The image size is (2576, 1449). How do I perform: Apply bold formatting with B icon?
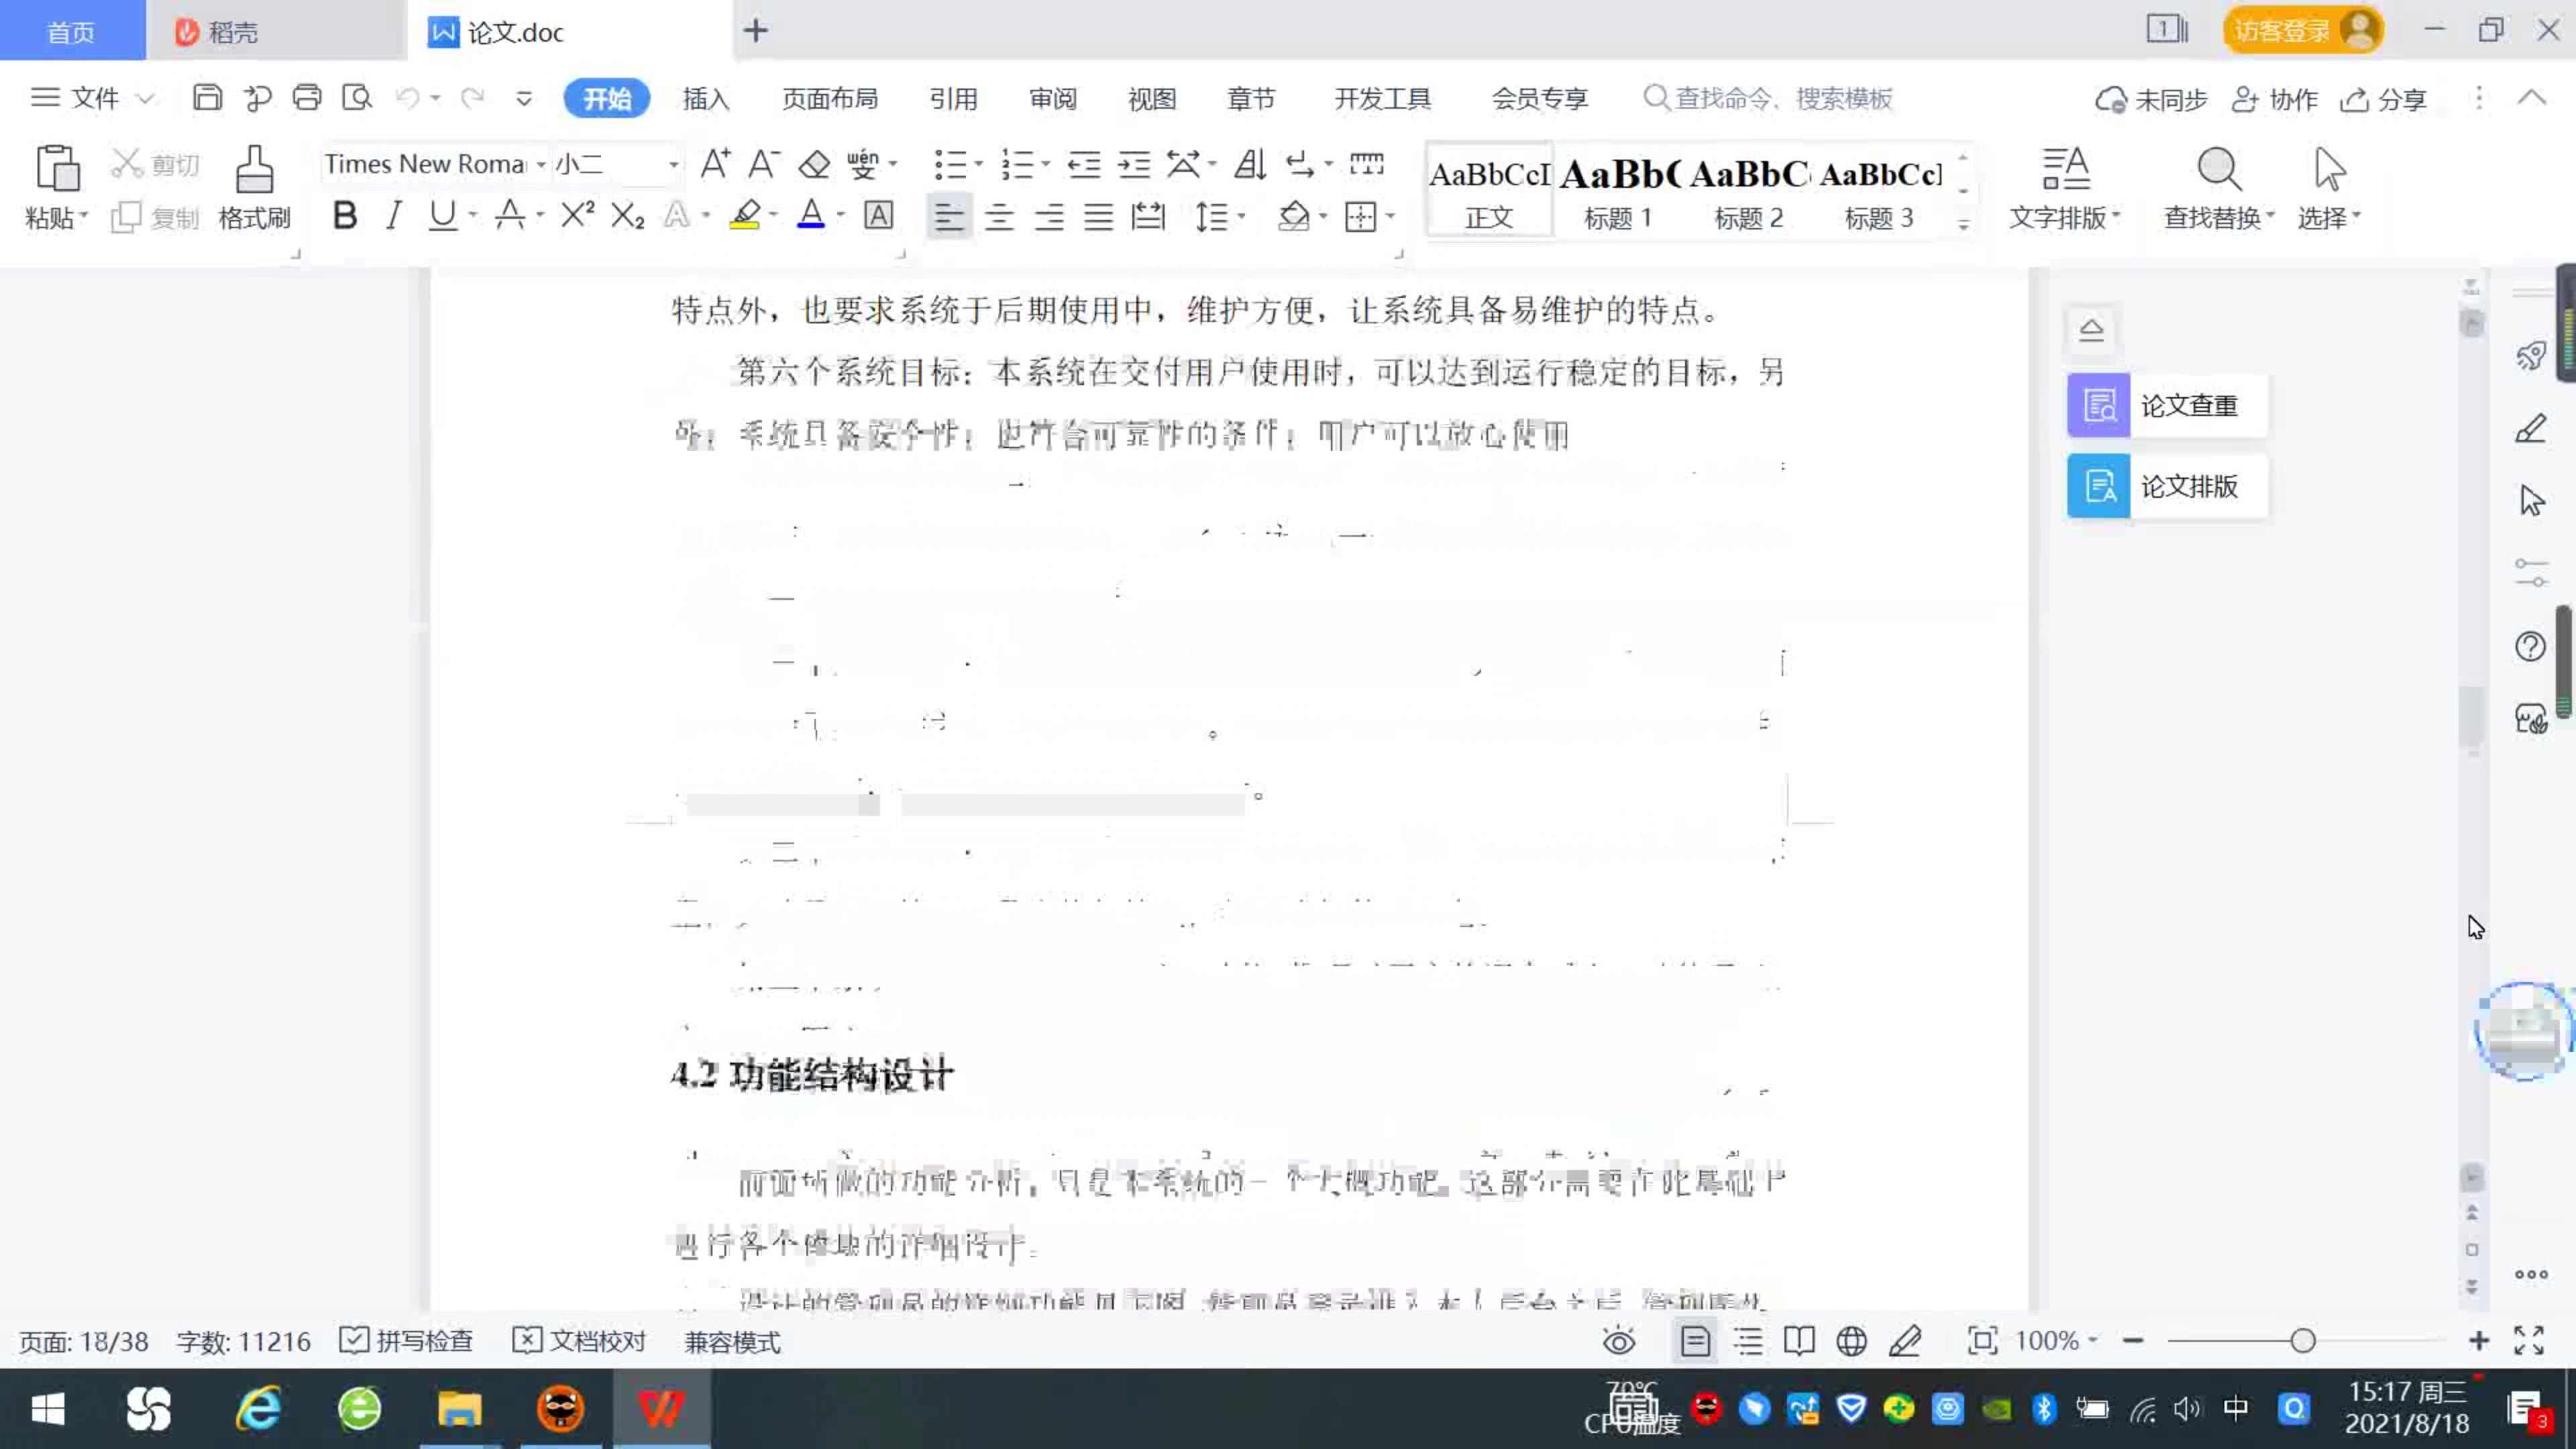(345, 216)
